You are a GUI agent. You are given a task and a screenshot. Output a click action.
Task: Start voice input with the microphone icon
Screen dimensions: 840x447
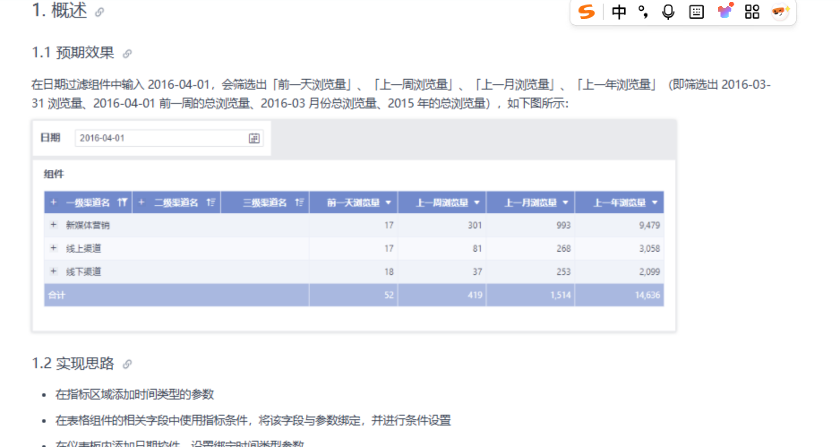click(668, 12)
